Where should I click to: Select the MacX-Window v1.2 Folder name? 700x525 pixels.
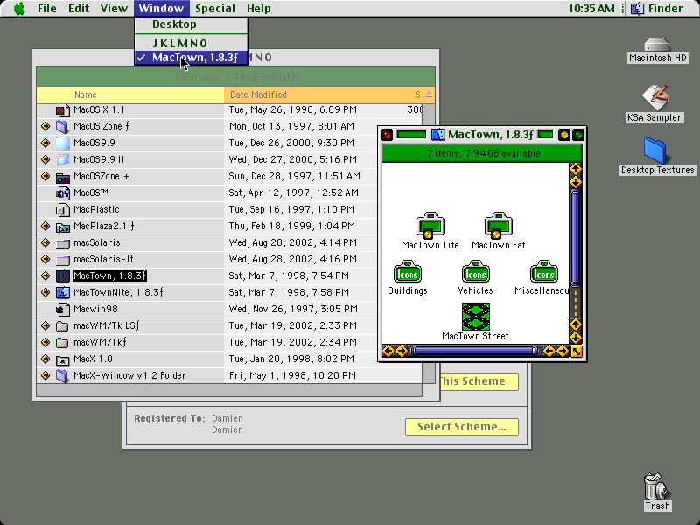click(129, 375)
